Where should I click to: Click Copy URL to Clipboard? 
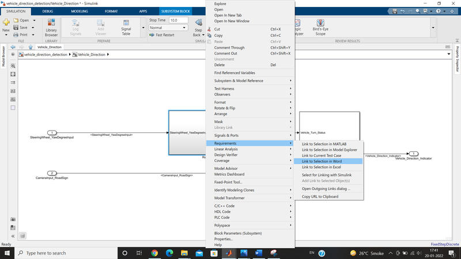click(328, 196)
